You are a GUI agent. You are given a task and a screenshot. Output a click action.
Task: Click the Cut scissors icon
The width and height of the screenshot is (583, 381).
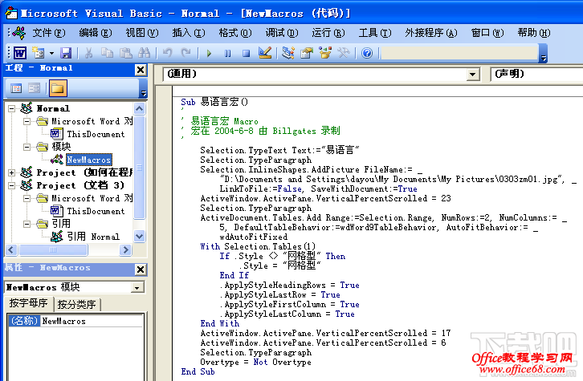[x=88, y=53]
